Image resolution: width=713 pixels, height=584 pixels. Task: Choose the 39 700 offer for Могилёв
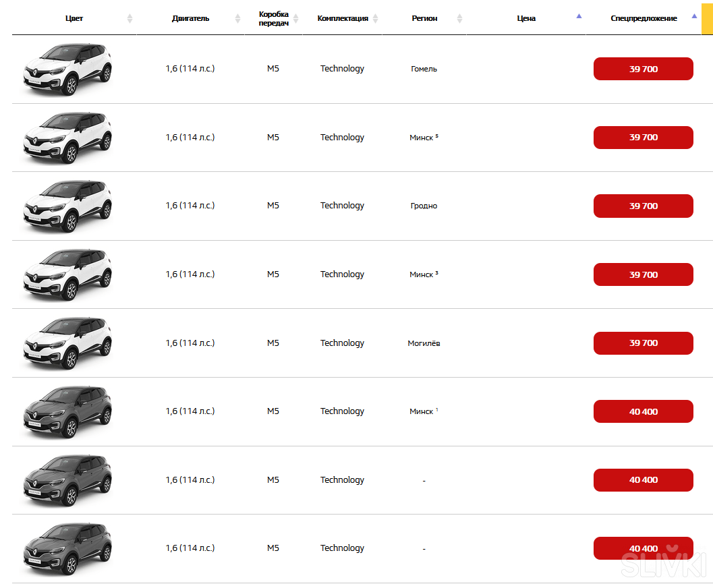[x=643, y=343]
